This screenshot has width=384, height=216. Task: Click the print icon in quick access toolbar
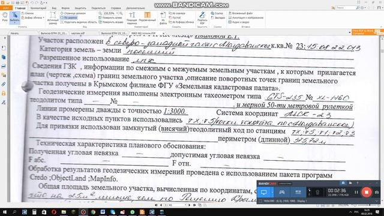click(x=17, y=2)
